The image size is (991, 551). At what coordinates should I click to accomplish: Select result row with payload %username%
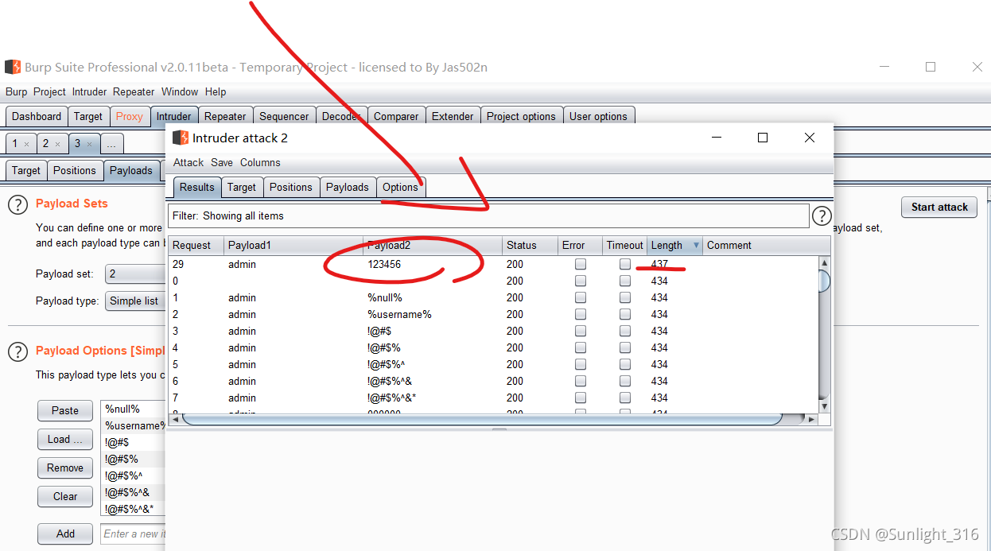tap(493, 314)
